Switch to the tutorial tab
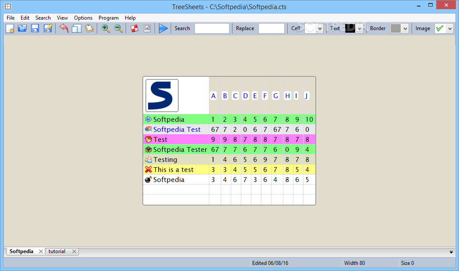This screenshot has height=271, width=459. (x=57, y=251)
